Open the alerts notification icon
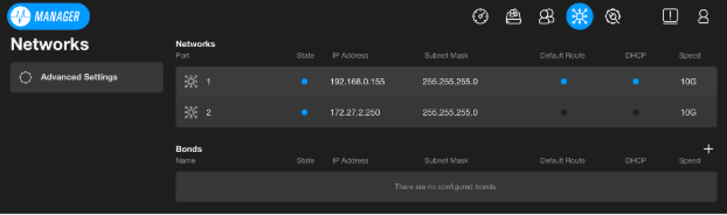 [x=670, y=17]
